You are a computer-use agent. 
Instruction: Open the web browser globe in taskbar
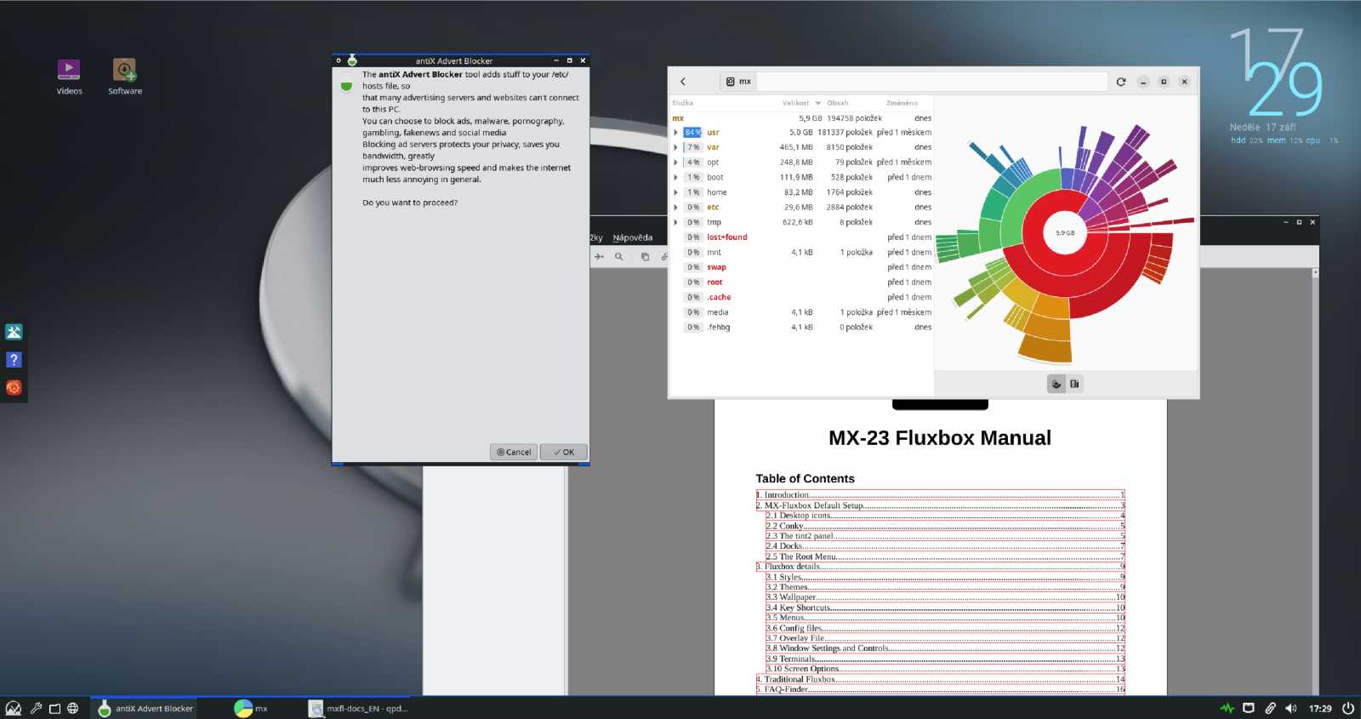[x=73, y=708]
